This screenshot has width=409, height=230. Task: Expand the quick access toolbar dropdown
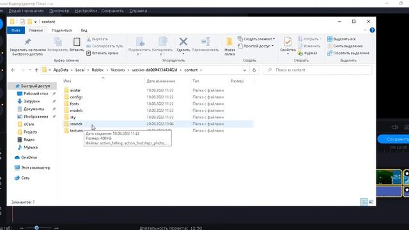pos(36,22)
